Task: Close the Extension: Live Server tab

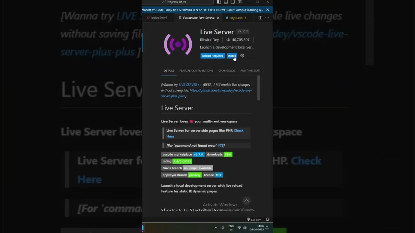Action: point(218,18)
